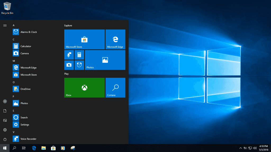This screenshot has height=152, width=271.
Task: Click the Windows Start button
Action: [5, 148]
